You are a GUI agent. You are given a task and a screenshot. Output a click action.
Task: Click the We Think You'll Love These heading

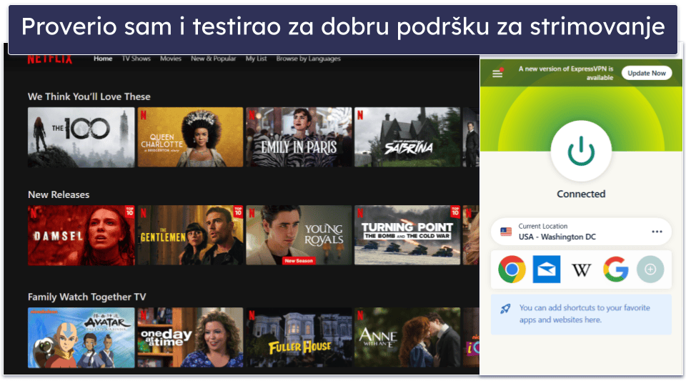[x=89, y=96]
